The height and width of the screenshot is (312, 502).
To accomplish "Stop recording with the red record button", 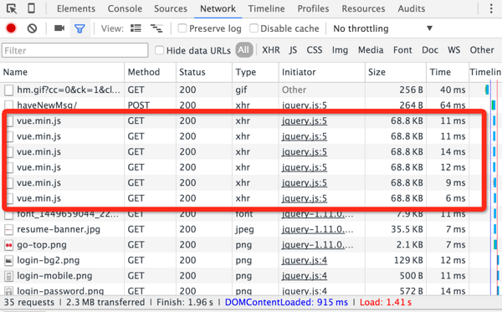I will 11,28.
